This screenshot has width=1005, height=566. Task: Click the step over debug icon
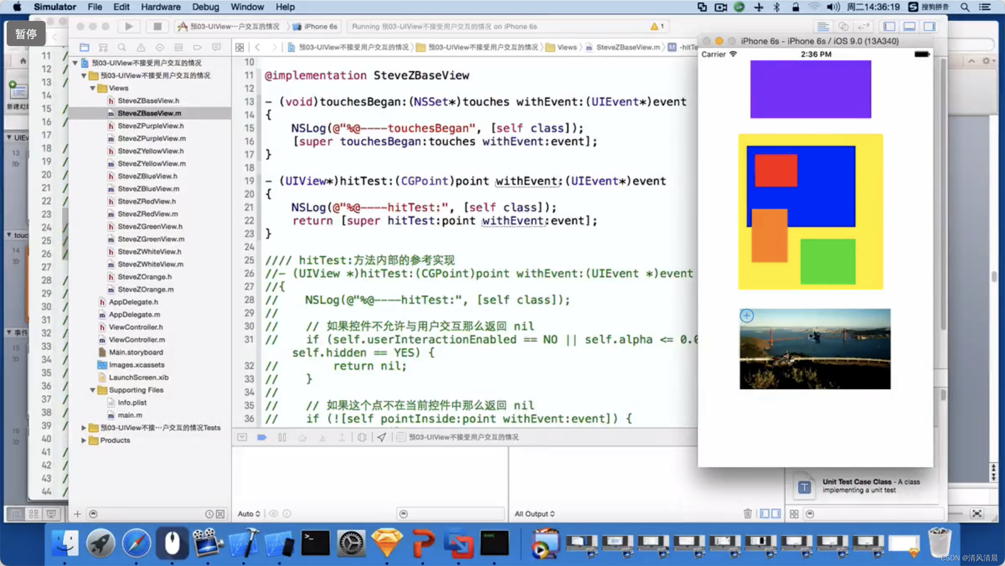[302, 437]
